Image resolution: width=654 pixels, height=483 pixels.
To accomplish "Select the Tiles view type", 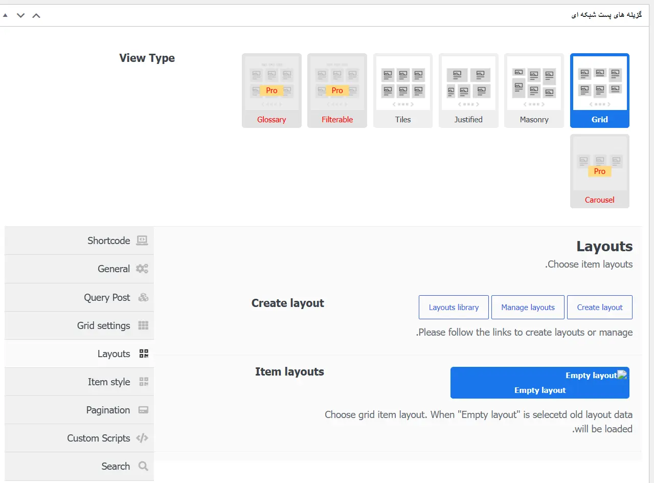I will (403, 91).
